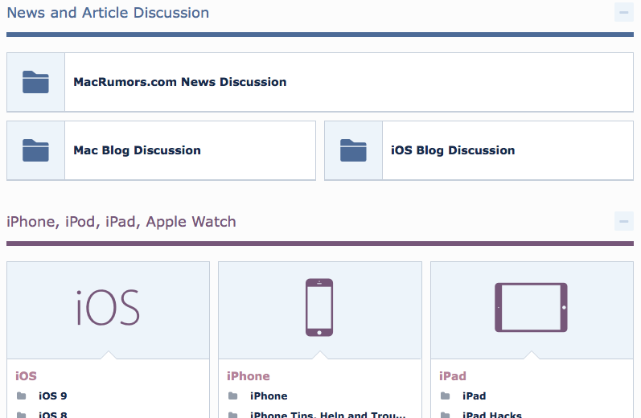Click small folder icon next to iOS 9
Image resolution: width=641 pixels, height=418 pixels.
[x=21, y=396]
